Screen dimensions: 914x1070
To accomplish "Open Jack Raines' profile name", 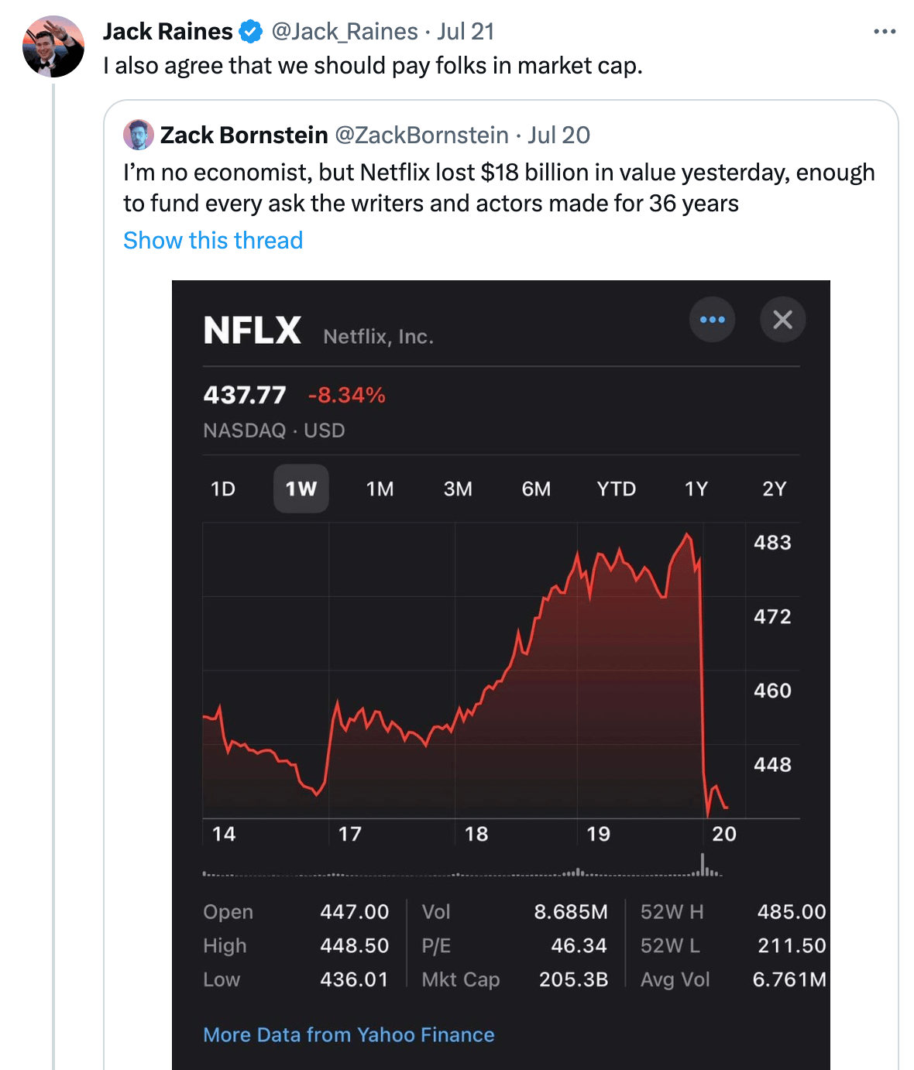I will [x=167, y=32].
